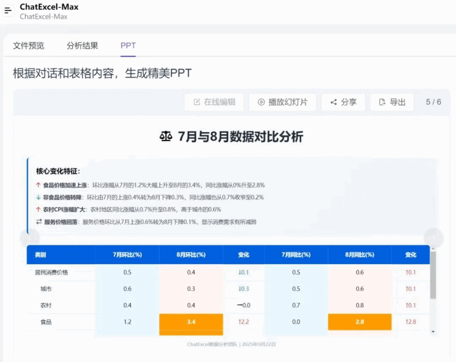
Task: Open the 分析结果 tab
Action: (82, 45)
